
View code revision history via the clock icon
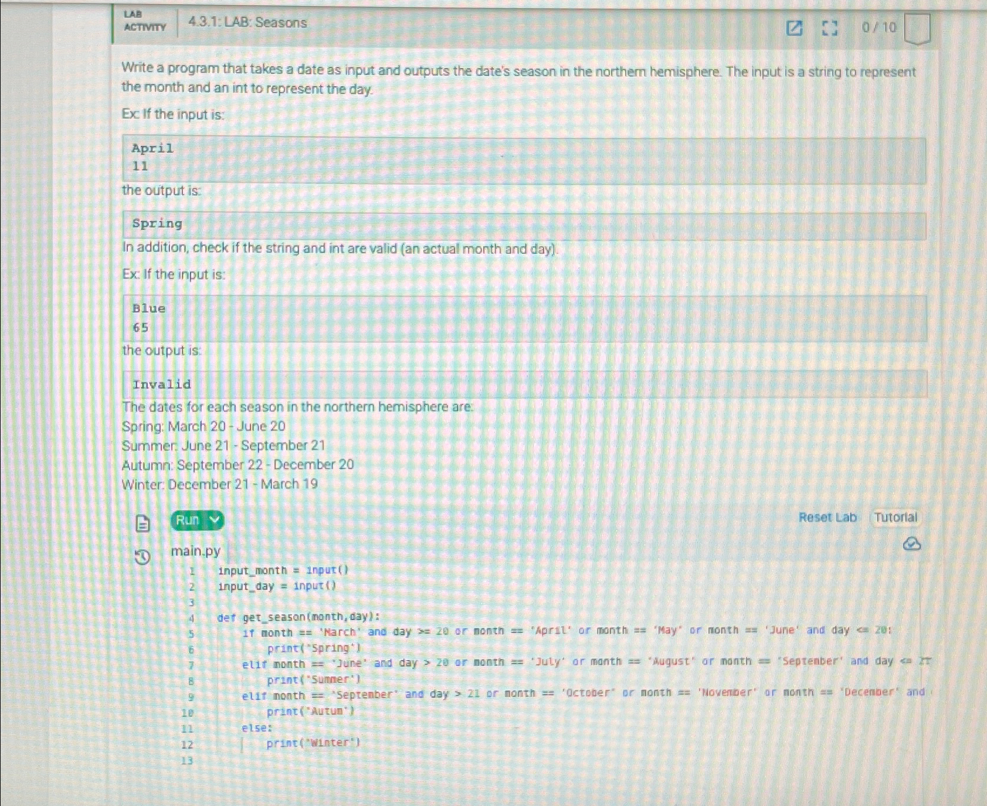[x=141, y=557]
